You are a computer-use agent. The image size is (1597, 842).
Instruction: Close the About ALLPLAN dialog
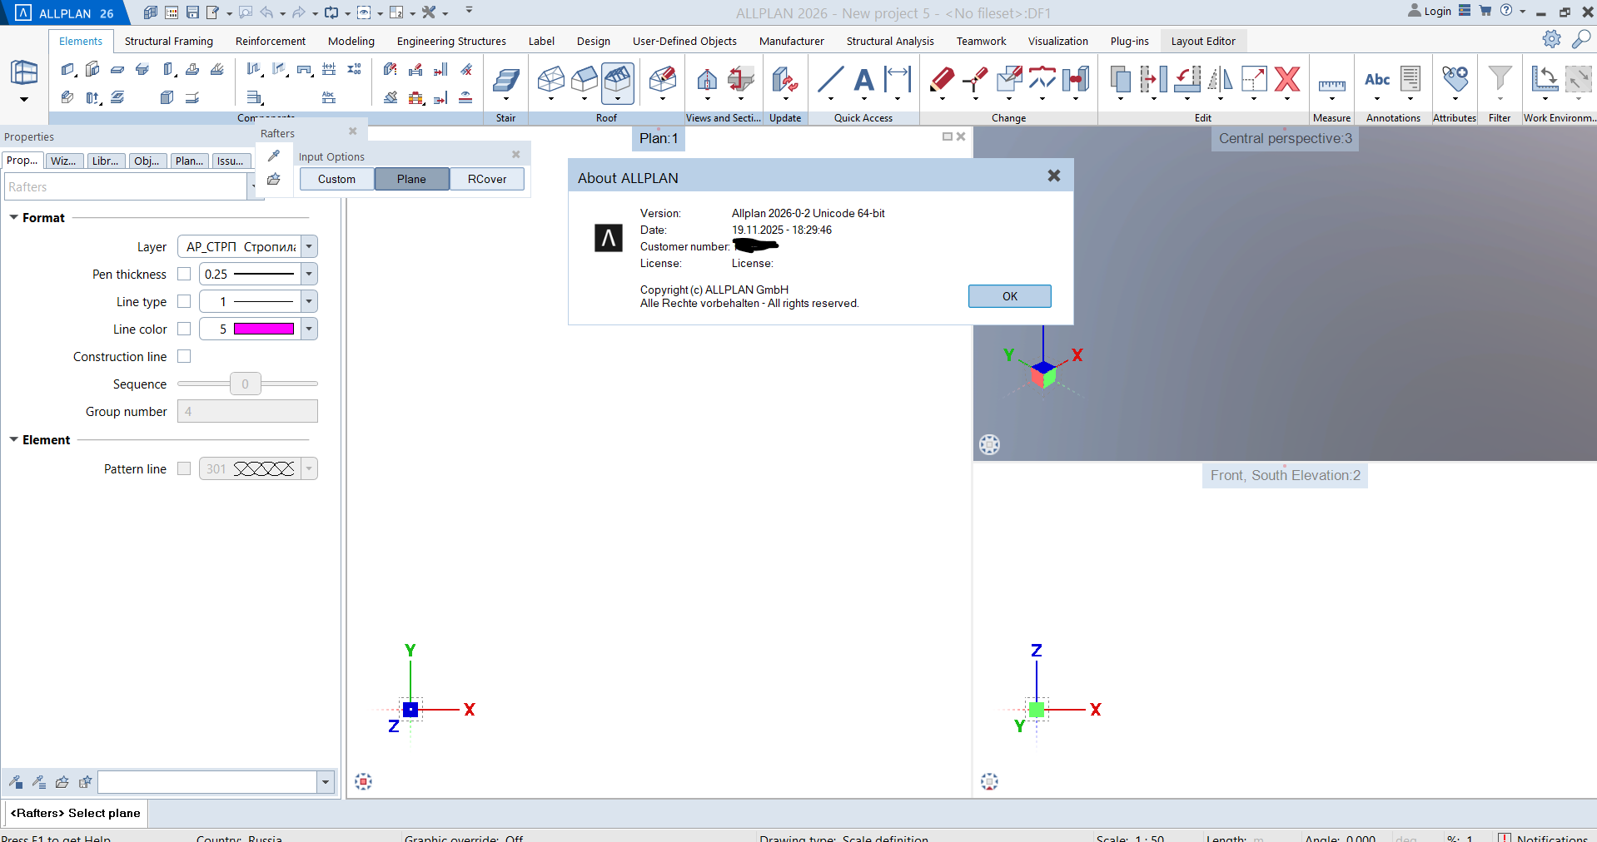click(1054, 176)
